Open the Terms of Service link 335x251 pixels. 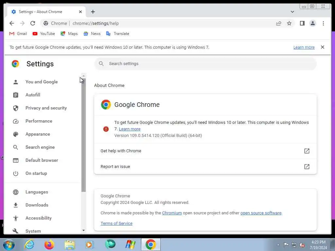116,224
